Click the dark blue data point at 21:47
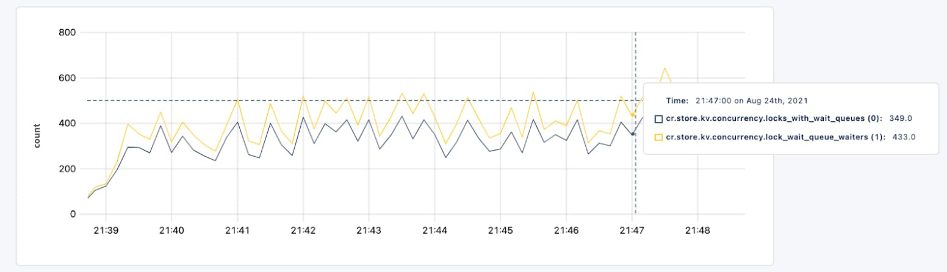Image resolution: width=947 pixels, height=272 pixels. pyautogui.click(x=633, y=134)
